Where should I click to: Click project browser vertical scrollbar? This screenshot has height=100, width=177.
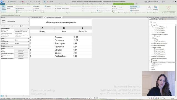(176, 53)
